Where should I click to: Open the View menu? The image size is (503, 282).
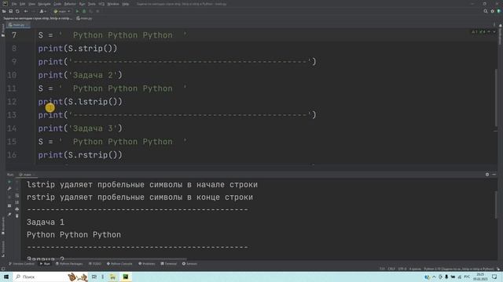[x=31, y=4]
